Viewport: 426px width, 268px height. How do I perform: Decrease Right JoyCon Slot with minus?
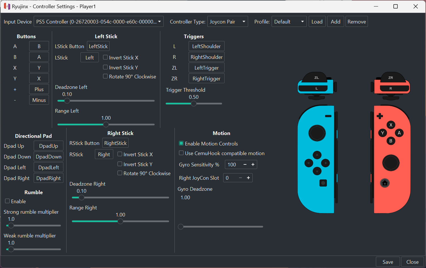[240, 178]
